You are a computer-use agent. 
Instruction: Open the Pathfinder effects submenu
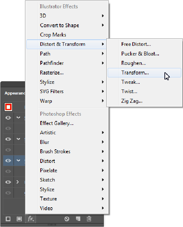(67, 63)
